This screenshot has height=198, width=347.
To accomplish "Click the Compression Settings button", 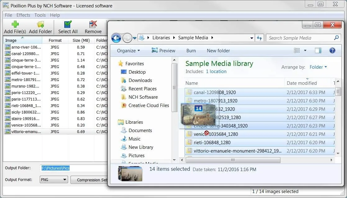I will [x=89, y=180].
